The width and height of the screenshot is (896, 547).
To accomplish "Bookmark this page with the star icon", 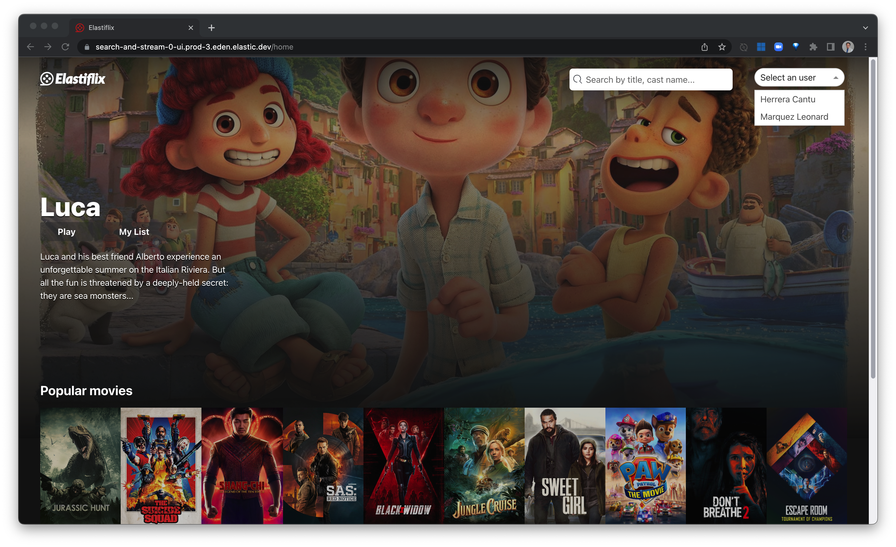I will (x=722, y=47).
